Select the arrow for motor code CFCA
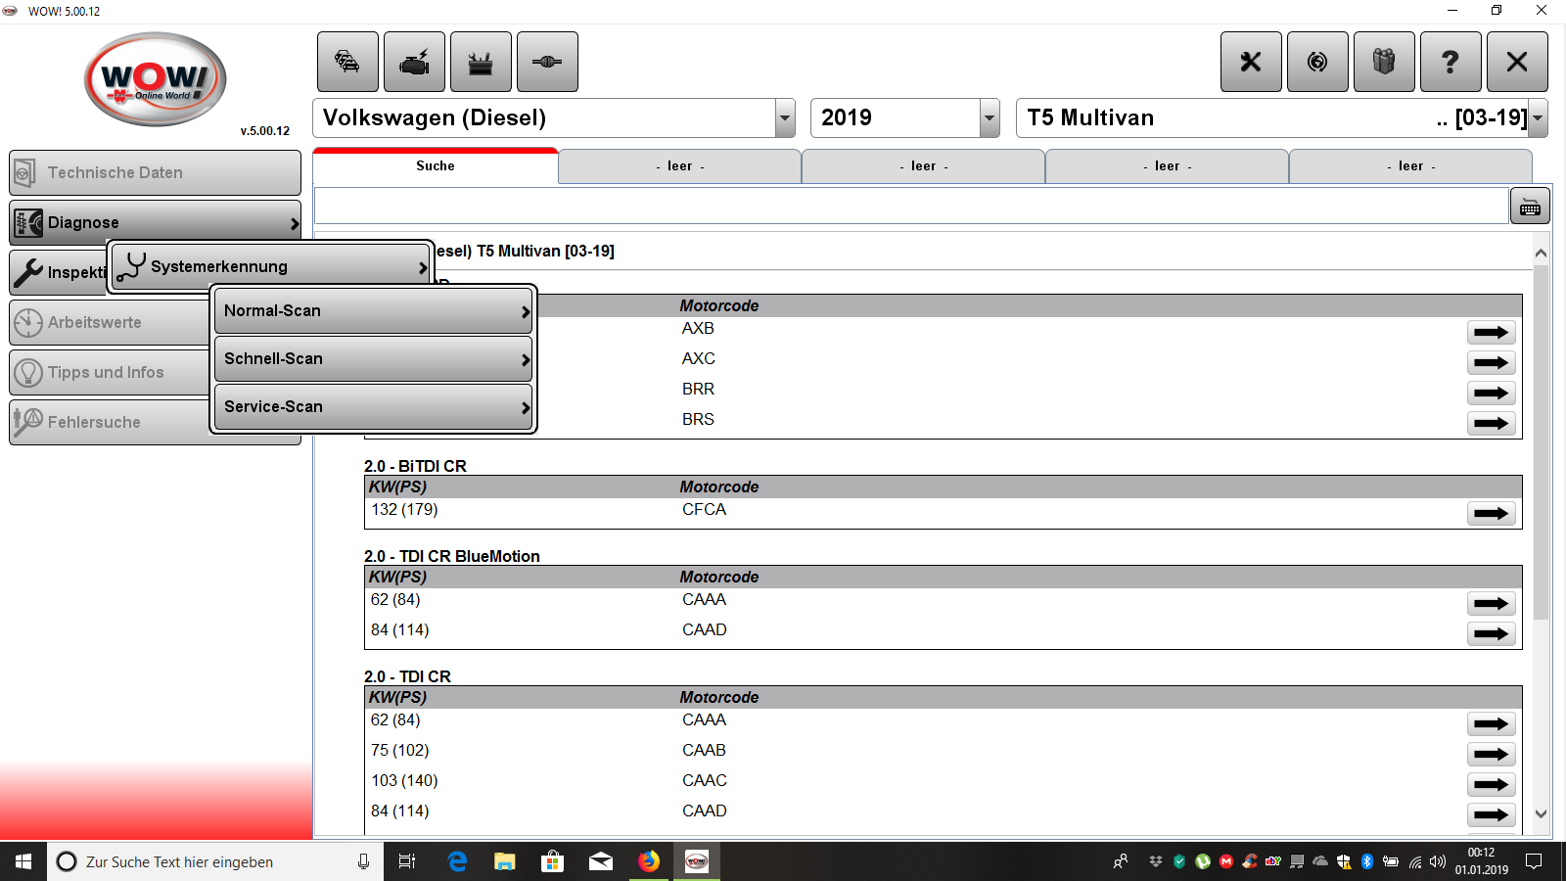 coord(1491,514)
